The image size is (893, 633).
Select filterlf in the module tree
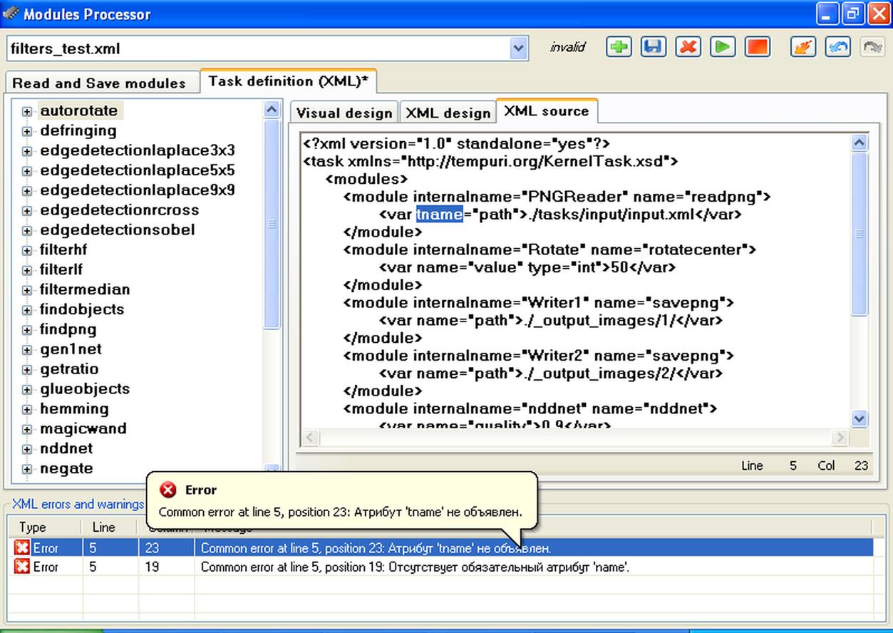(x=61, y=269)
